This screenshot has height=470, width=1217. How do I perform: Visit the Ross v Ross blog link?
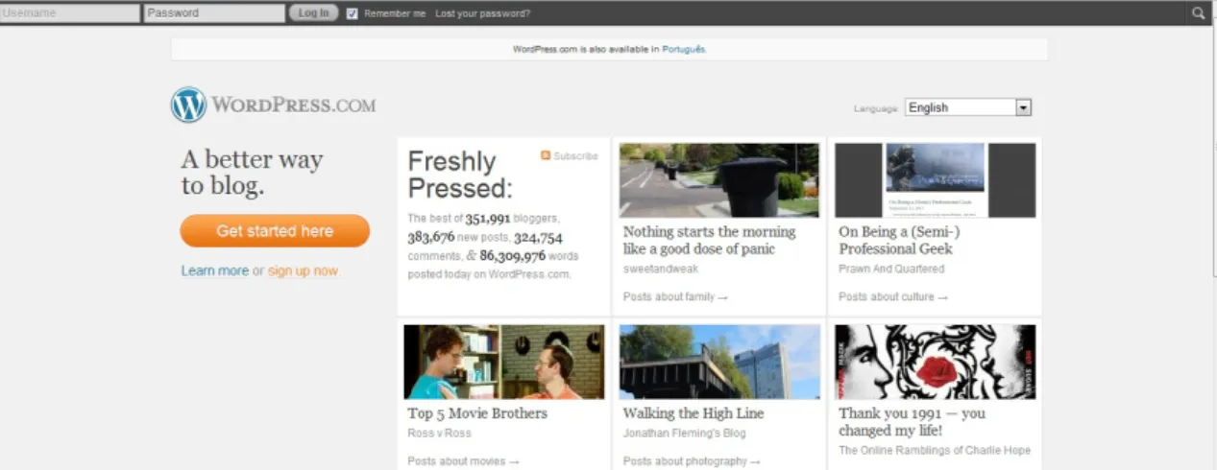(439, 434)
